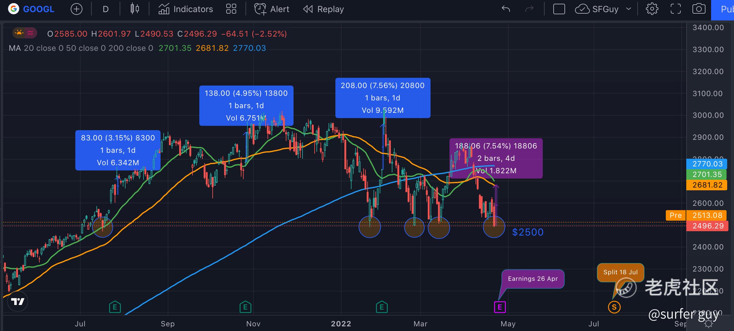
Task: Create a new price Alert
Action: point(272,9)
